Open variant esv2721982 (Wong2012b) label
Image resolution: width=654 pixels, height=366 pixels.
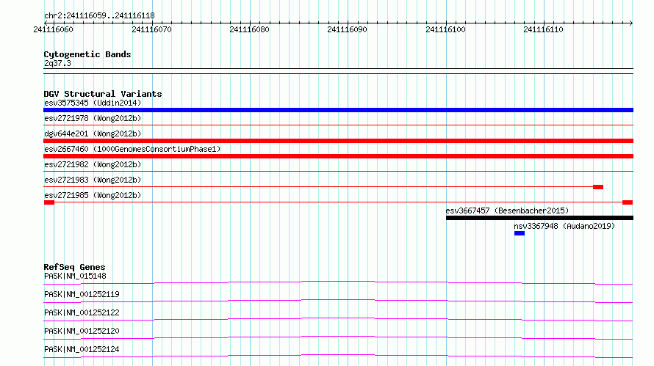pos(93,164)
